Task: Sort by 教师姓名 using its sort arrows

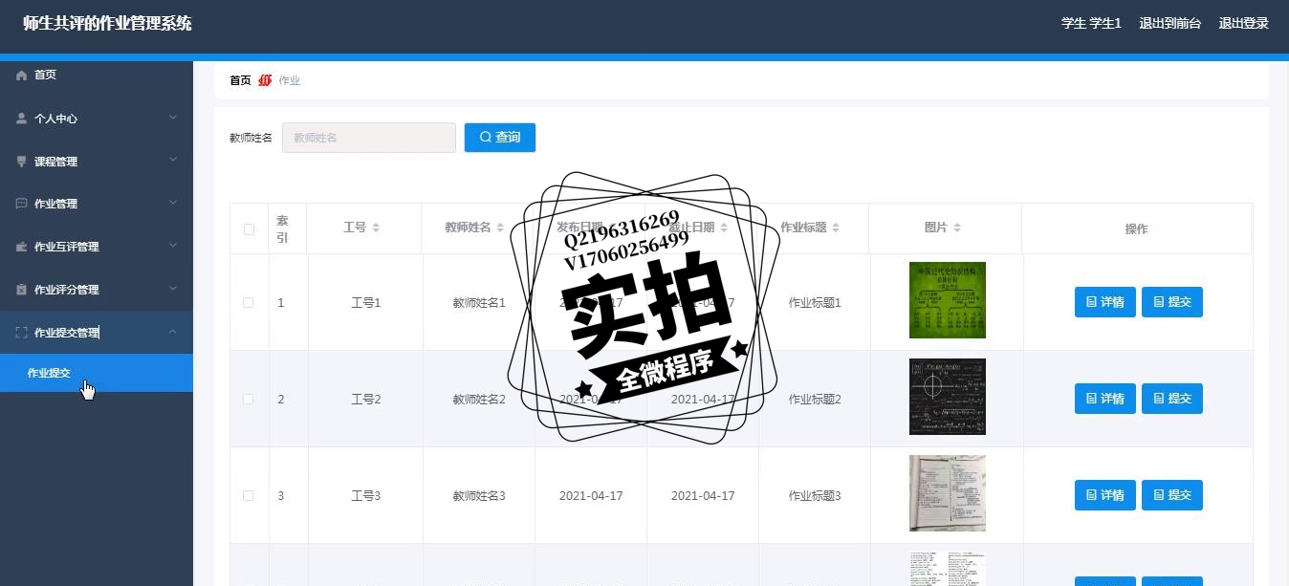Action: tap(500, 228)
